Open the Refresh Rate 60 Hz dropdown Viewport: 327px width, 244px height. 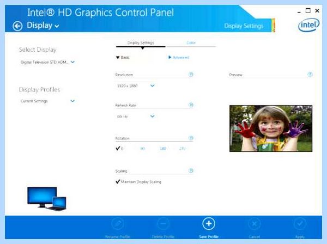pos(136,116)
